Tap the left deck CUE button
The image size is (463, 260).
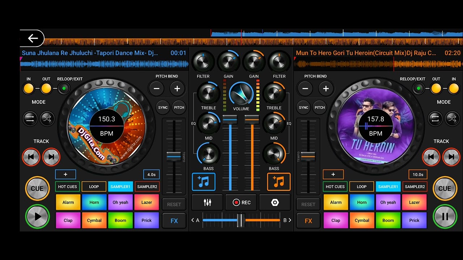coord(37,188)
